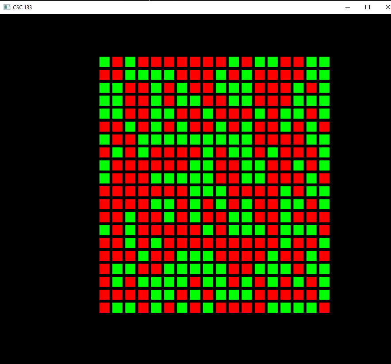The image size is (391, 364).
Task: Select second square from top in leftmost column
Action: 104,75
